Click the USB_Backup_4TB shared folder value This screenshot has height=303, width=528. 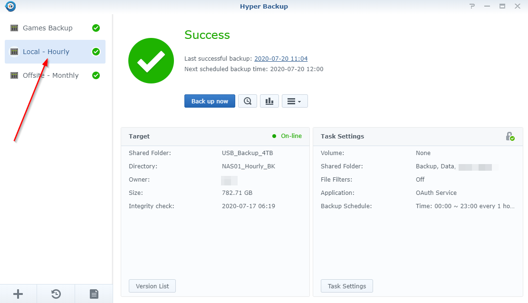click(x=248, y=153)
